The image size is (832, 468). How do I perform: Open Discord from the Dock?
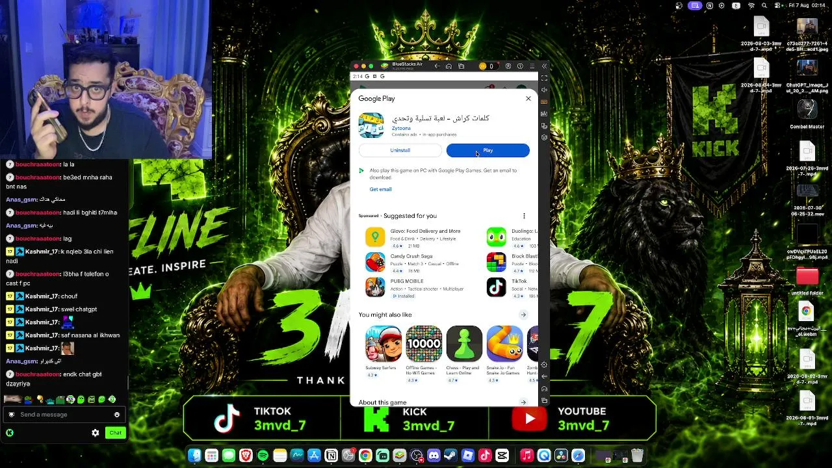tap(434, 456)
